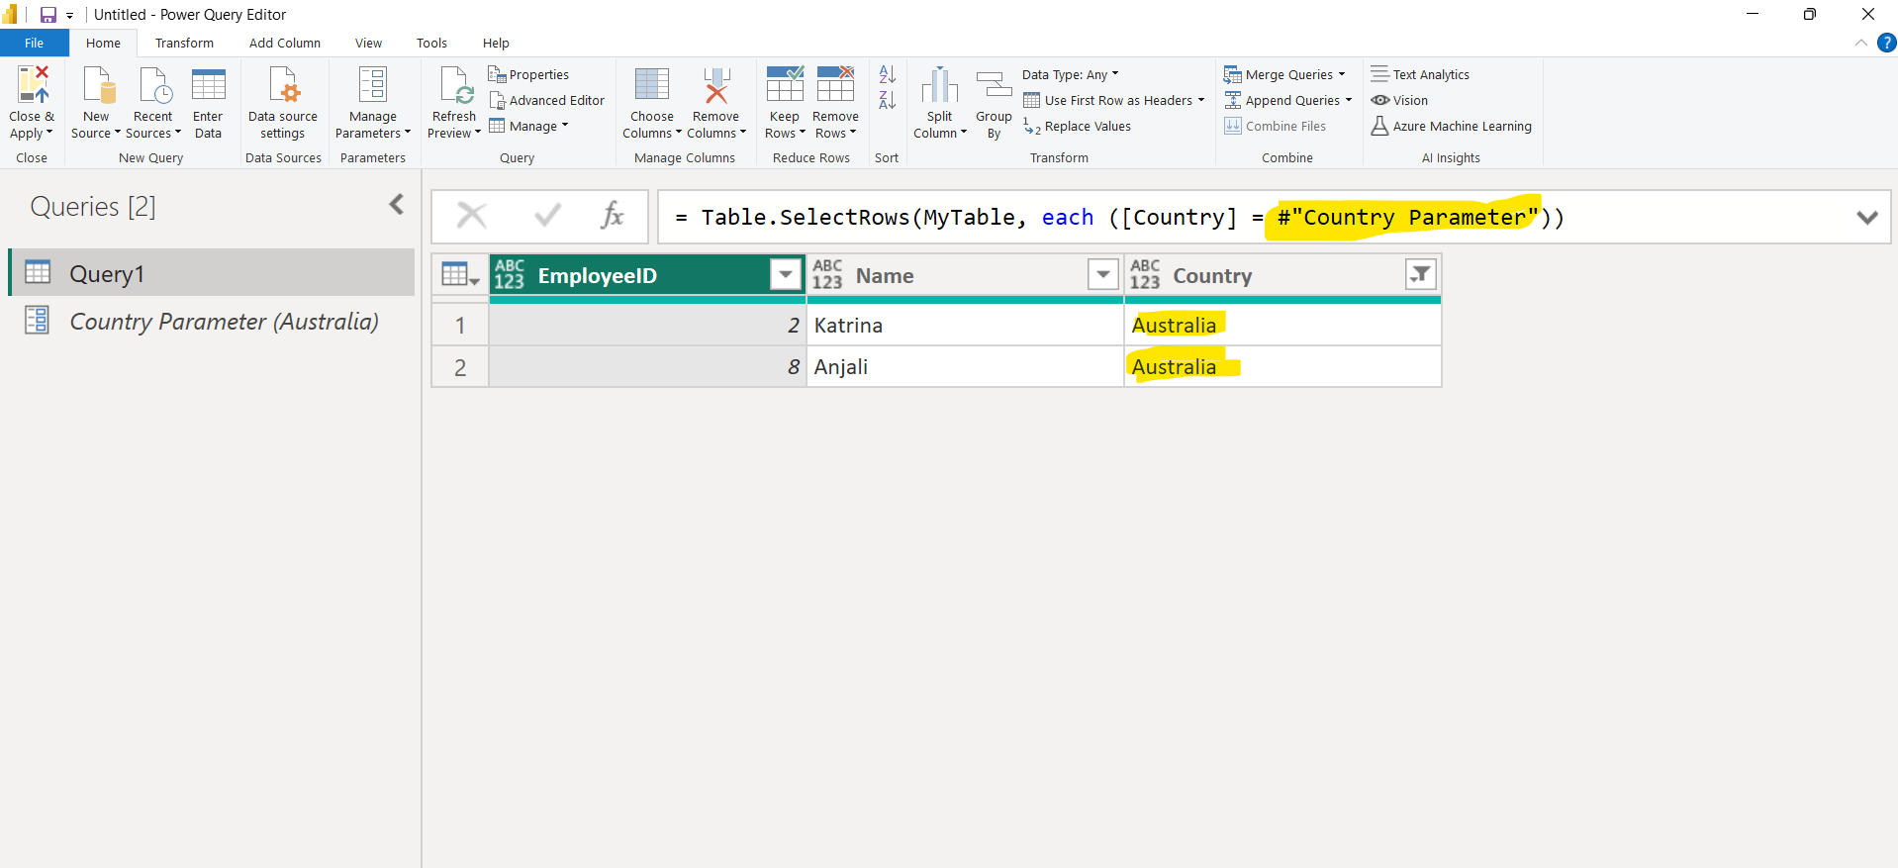Viewport: 1898px width, 868px height.
Task: Click the Azure Machine Learning button
Action: click(x=1451, y=127)
